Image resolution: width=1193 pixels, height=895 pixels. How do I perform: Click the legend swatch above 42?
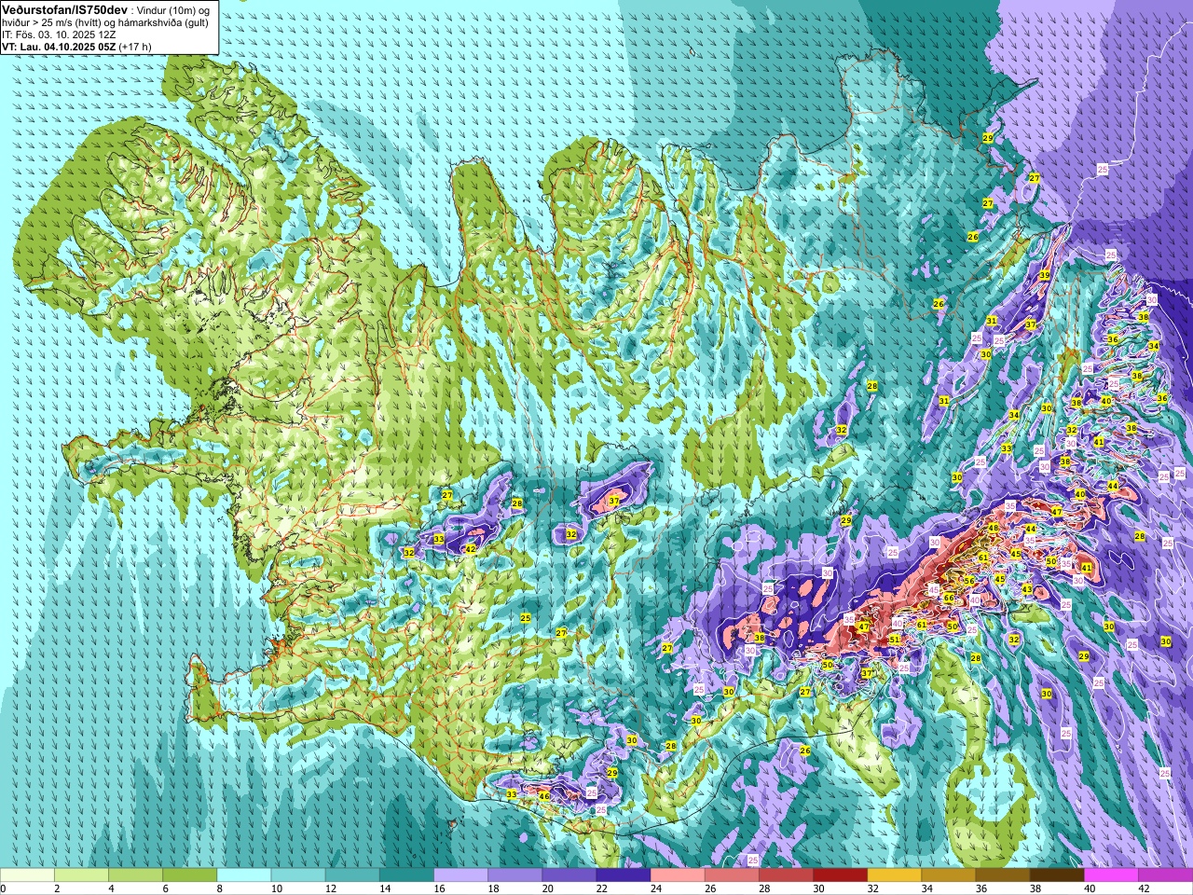click(x=1166, y=875)
